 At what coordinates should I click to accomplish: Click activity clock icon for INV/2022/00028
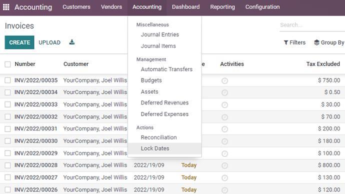click(224, 165)
